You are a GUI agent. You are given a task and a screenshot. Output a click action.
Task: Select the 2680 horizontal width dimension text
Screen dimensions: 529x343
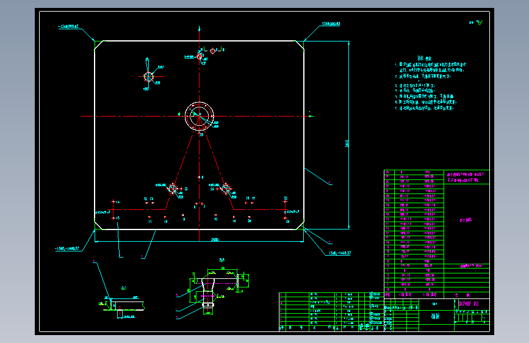point(215,240)
